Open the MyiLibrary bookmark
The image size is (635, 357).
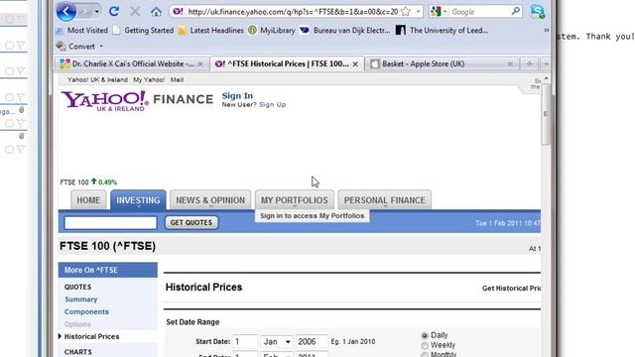coord(272,31)
